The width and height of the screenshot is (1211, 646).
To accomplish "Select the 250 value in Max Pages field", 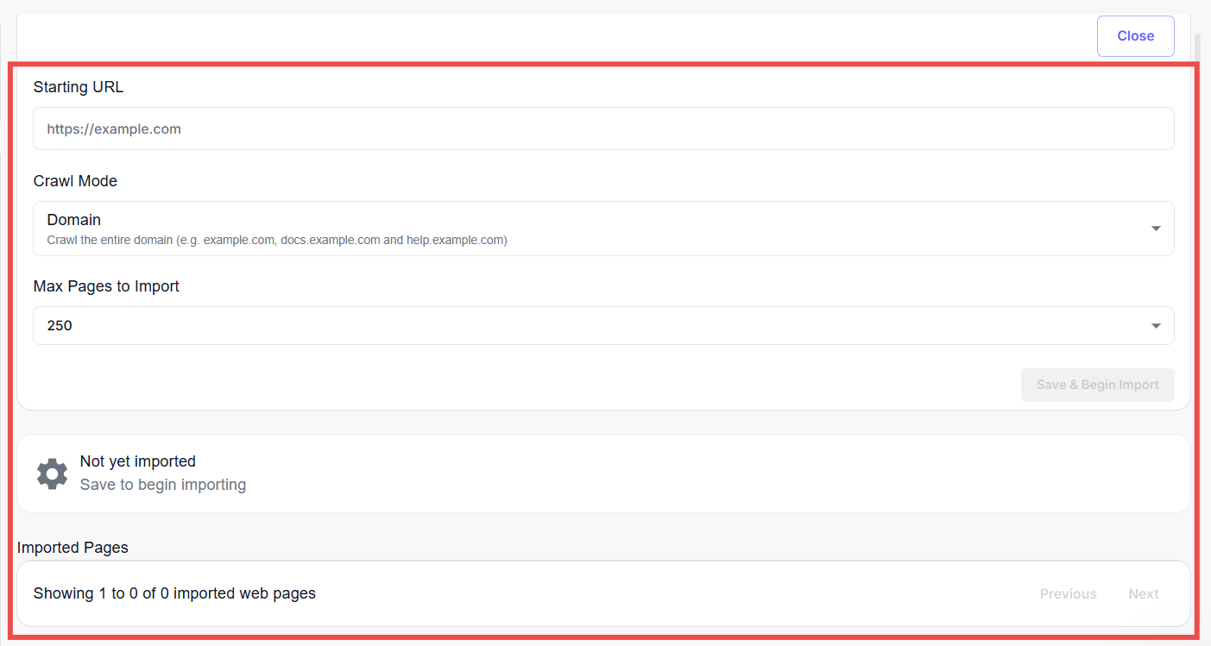I will click(x=60, y=326).
